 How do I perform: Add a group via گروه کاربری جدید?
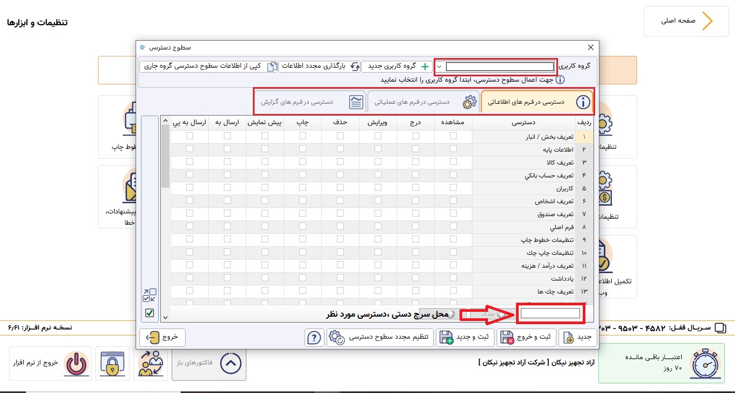(x=397, y=66)
